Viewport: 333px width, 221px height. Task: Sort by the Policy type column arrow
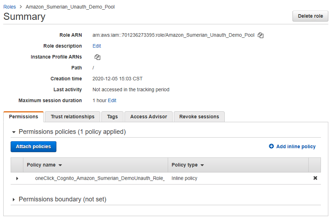[x=202, y=165]
